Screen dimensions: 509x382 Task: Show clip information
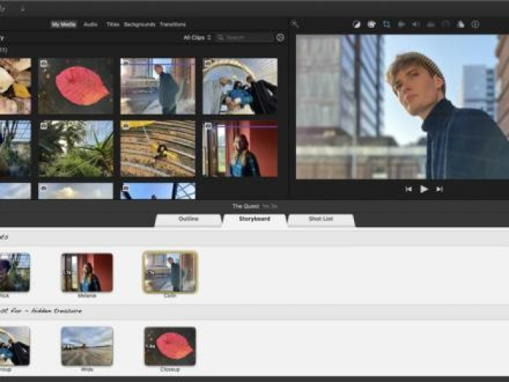[475, 24]
